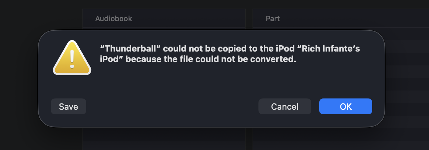Click the Audiobook column header
The image size is (429, 150).
114,19
